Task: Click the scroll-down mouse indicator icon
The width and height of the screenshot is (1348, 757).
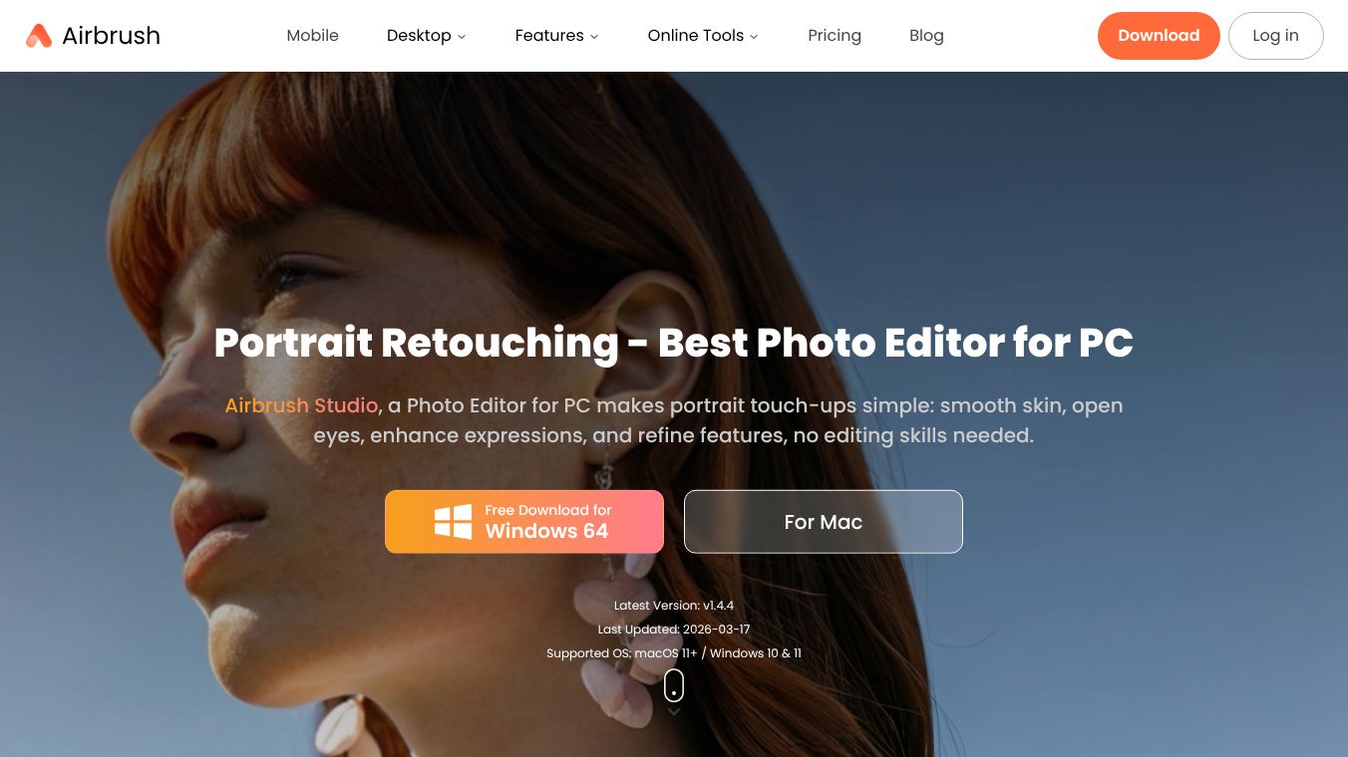Action: coord(674,685)
